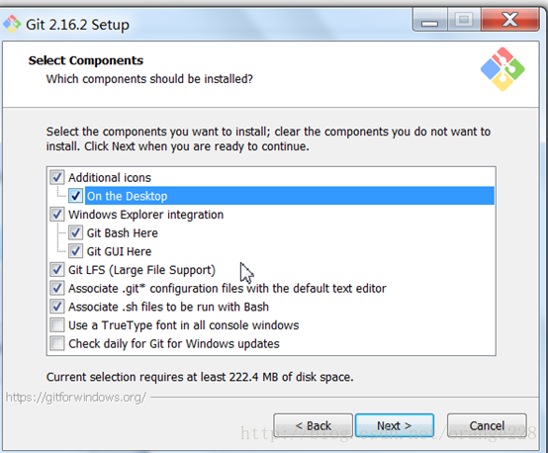
Task: Uncheck the On the Desktop checkbox
Action: 75,196
